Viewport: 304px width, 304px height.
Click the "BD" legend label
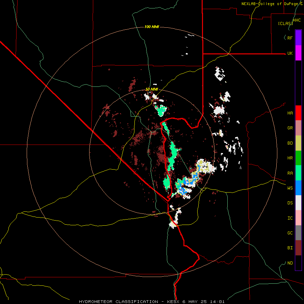(x=290, y=143)
